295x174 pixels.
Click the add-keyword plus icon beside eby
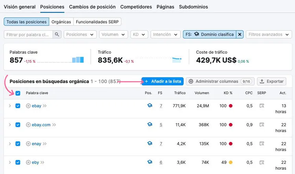coord(28,162)
